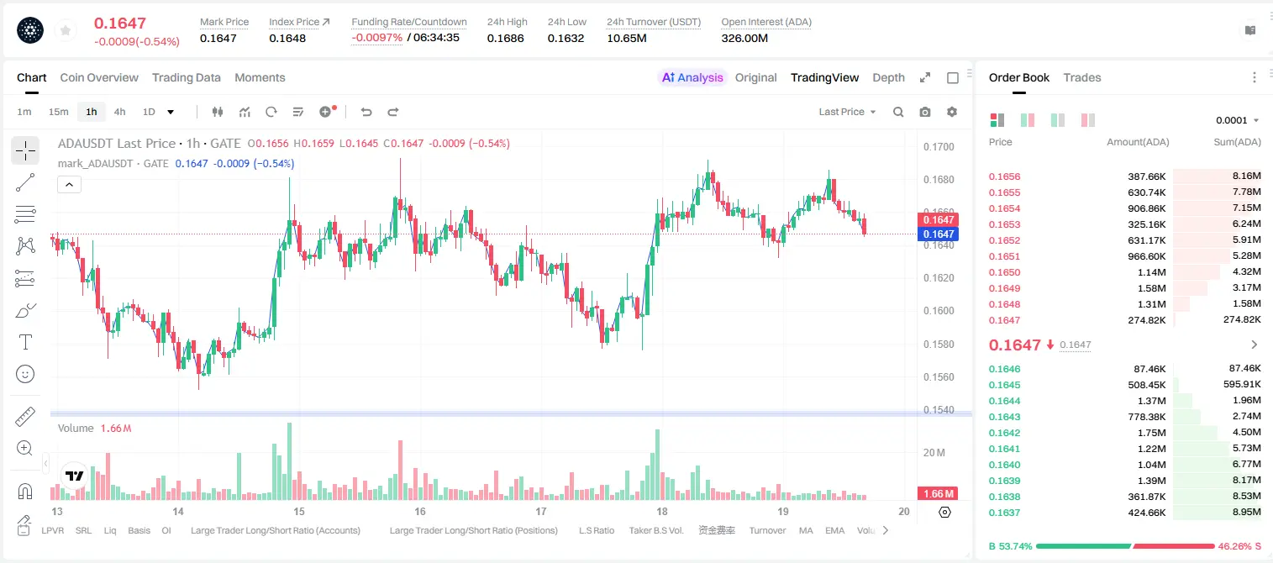Open the chart settings gear
Image resolution: width=1273 pixels, height=563 pixels.
952,112
